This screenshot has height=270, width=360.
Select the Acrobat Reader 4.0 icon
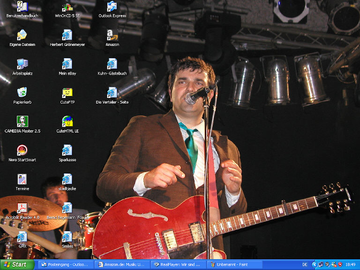(x=22, y=208)
